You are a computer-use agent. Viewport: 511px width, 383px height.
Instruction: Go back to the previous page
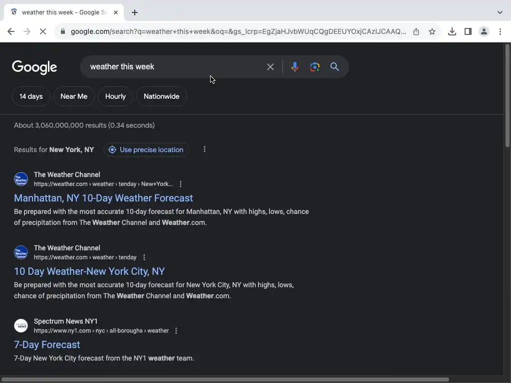point(11,31)
